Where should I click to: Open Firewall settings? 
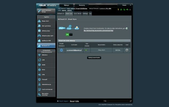(x=46, y=80)
